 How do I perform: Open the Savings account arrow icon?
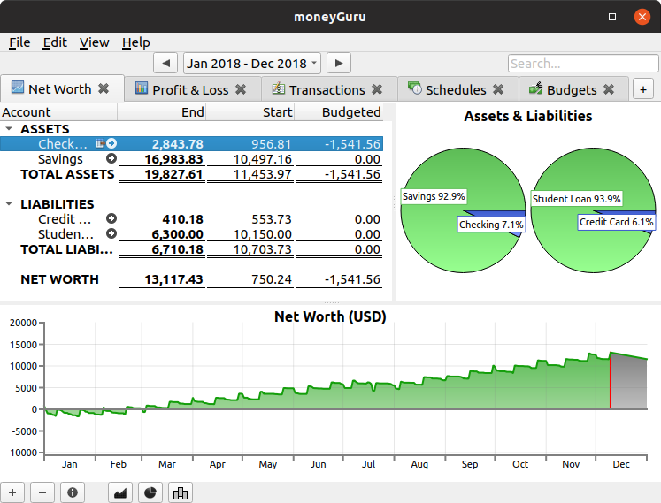click(111, 159)
